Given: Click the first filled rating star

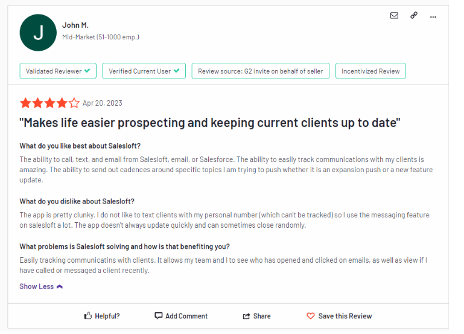Looking at the screenshot, I should coord(25,103).
